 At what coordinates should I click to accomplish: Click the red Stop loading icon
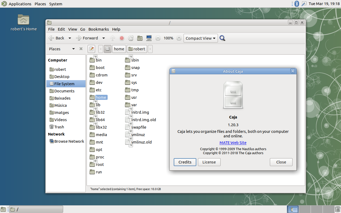pyautogui.click(x=122, y=38)
